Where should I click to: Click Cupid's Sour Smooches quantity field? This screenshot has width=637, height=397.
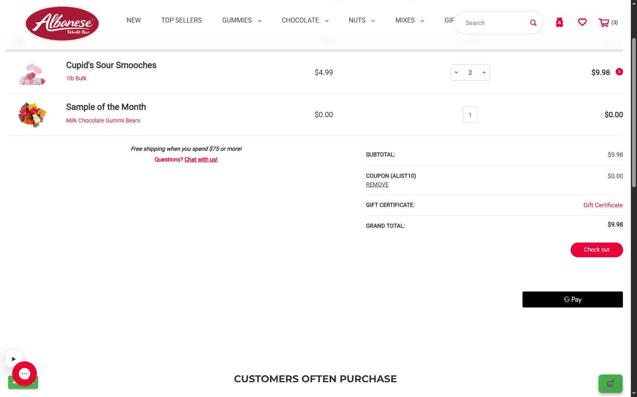click(470, 73)
